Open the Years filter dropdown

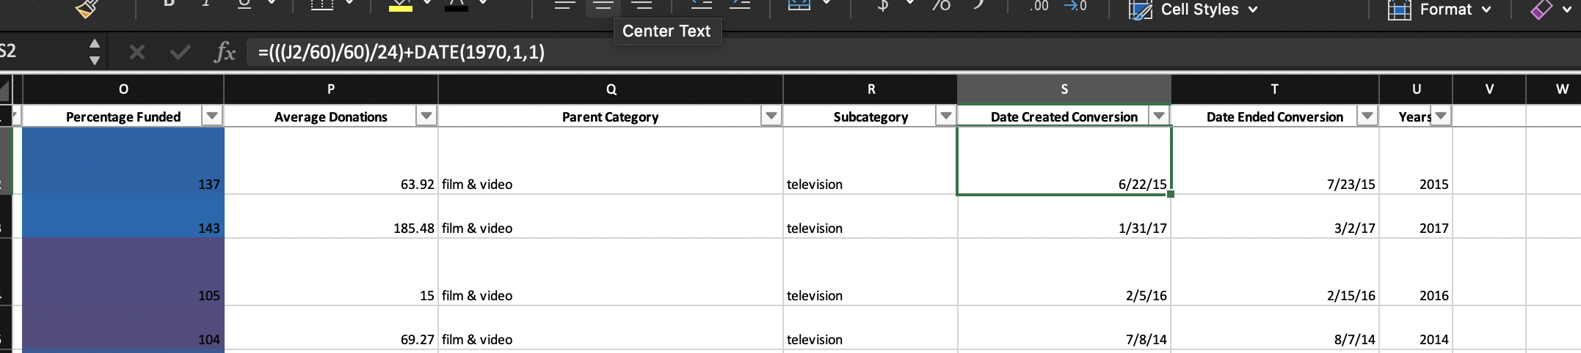pyautogui.click(x=1441, y=116)
